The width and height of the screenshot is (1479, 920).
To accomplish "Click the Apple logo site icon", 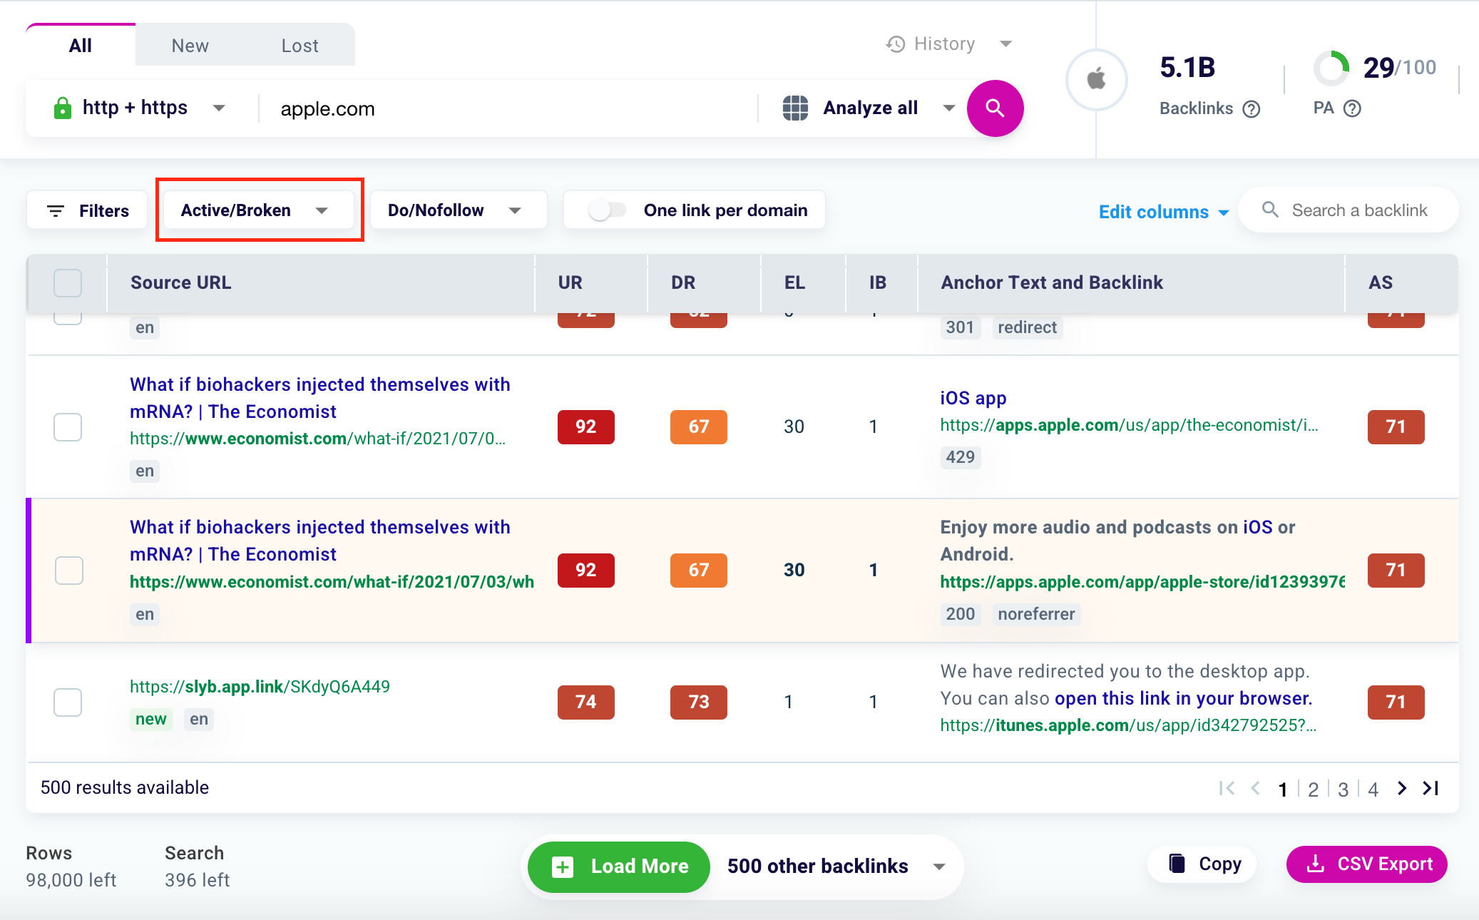I will click(1096, 80).
